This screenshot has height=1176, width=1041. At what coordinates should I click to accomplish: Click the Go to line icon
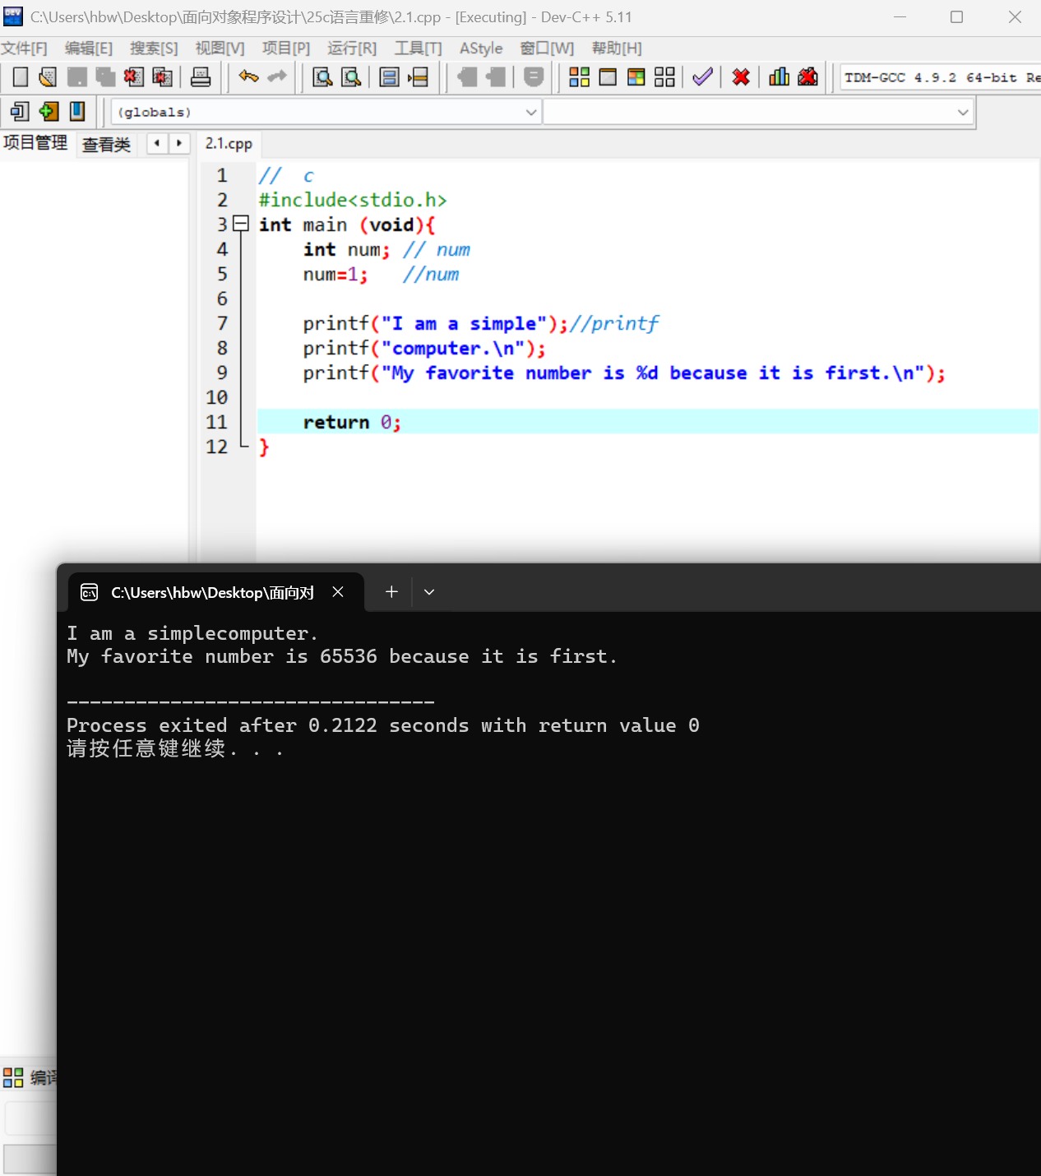(x=419, y=77)
